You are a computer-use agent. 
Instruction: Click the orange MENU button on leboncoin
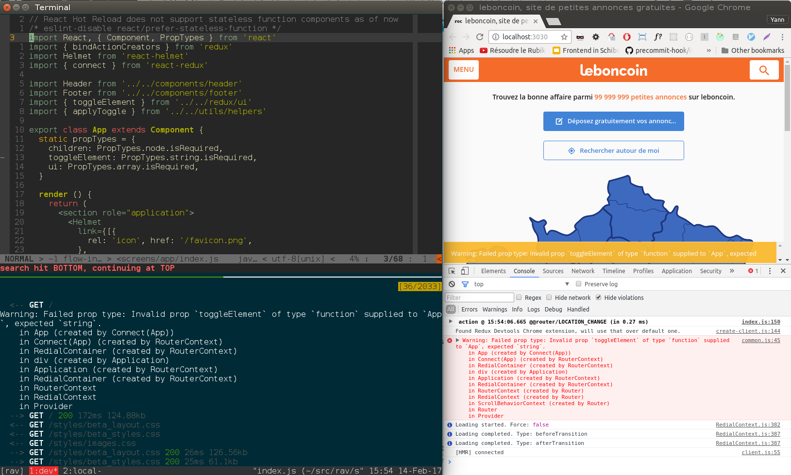[464, 70]
